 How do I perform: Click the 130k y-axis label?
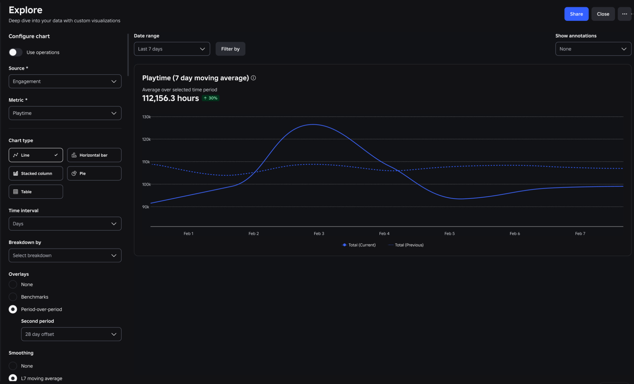(147, 117)
